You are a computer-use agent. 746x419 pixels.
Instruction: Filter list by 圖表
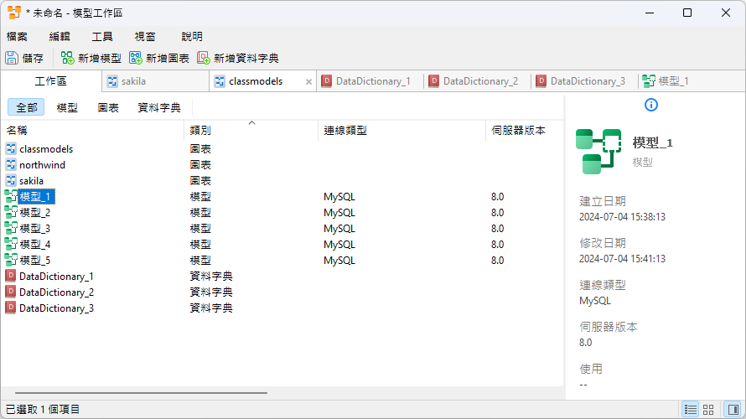tap(108, 108)
